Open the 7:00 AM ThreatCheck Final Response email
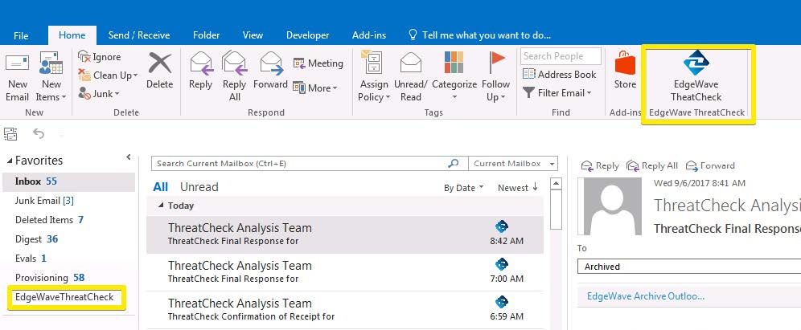This screenshot has width=801, height=330. coord(345,272)
